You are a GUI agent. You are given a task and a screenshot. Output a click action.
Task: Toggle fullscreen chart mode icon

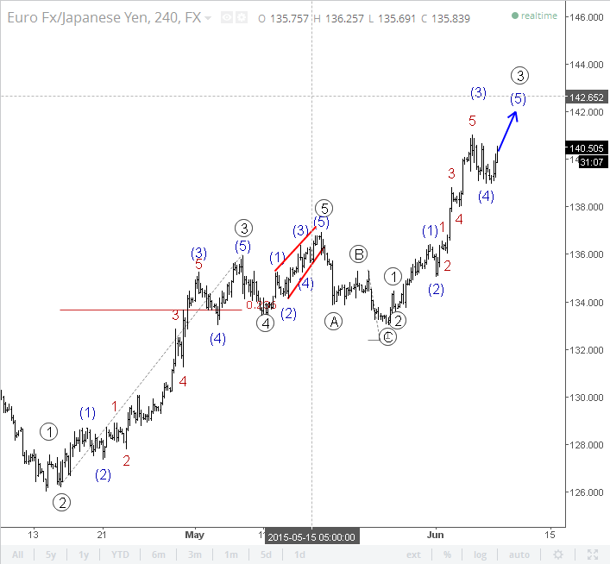(x=593, y=555)
